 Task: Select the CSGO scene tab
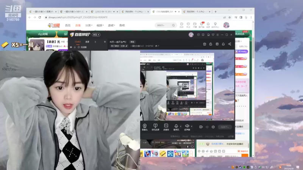[x=78, y=42]
